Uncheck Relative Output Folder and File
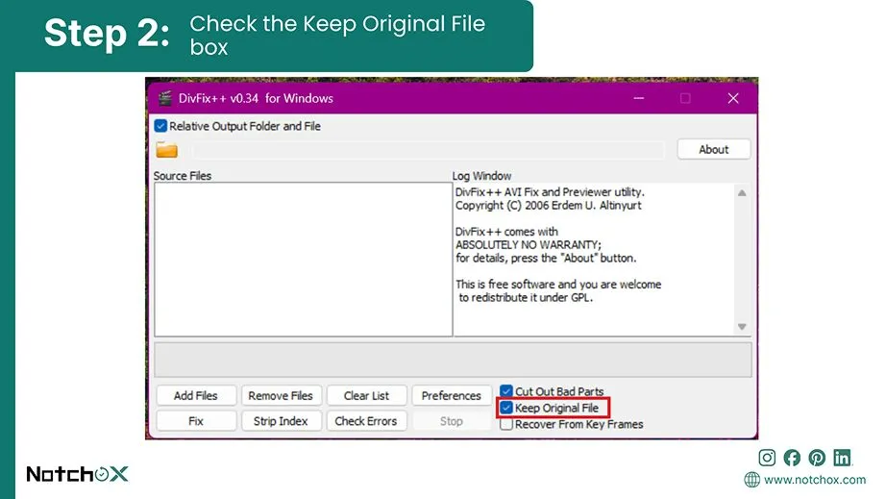The width and height of the screenshot is (886, 499). click(160, 125)
